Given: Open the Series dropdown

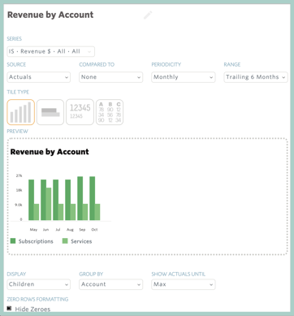Looking at the screenshot, I should 51,51.
